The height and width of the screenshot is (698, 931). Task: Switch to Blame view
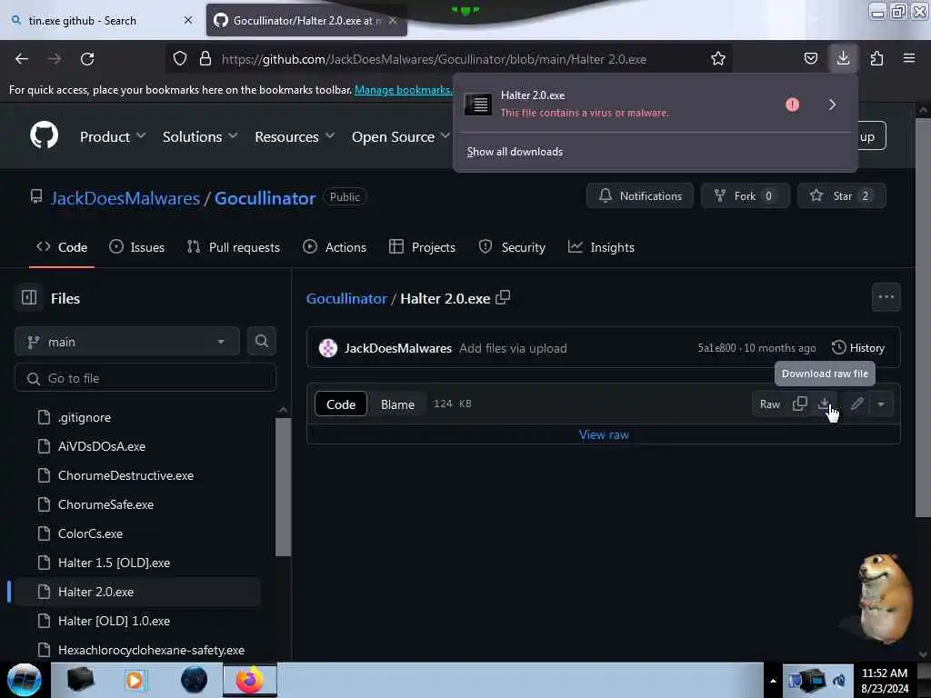click(x=397, y=404)
